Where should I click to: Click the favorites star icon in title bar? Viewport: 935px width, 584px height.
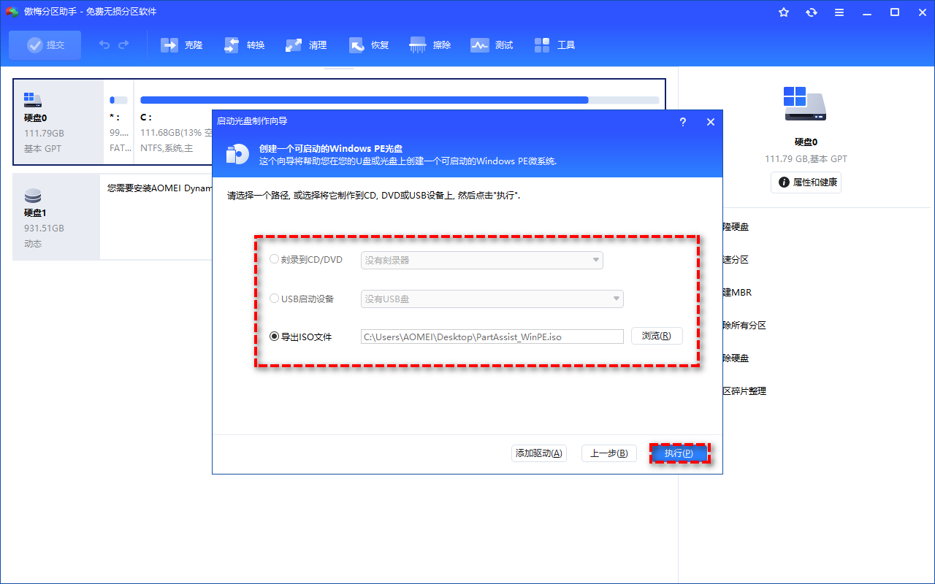tap(784, 12)
